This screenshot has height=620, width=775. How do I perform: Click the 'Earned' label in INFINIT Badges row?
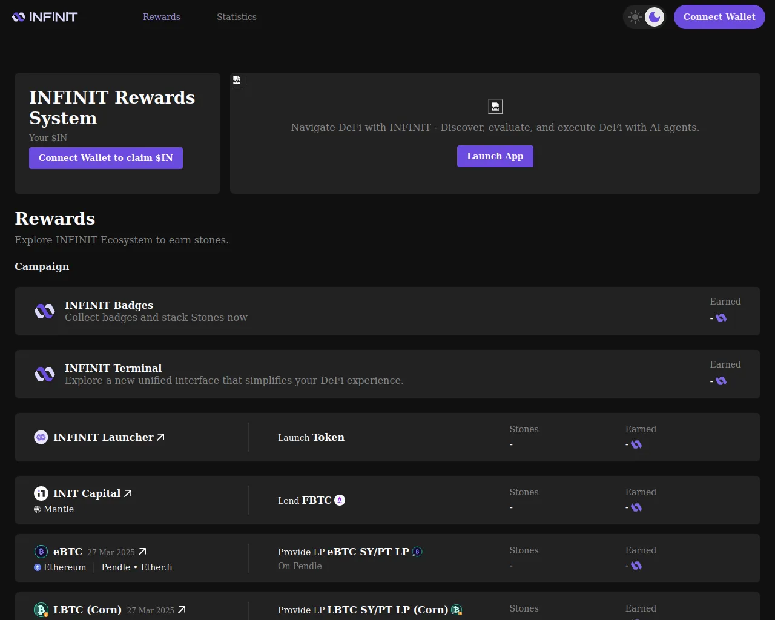point(725,302)
